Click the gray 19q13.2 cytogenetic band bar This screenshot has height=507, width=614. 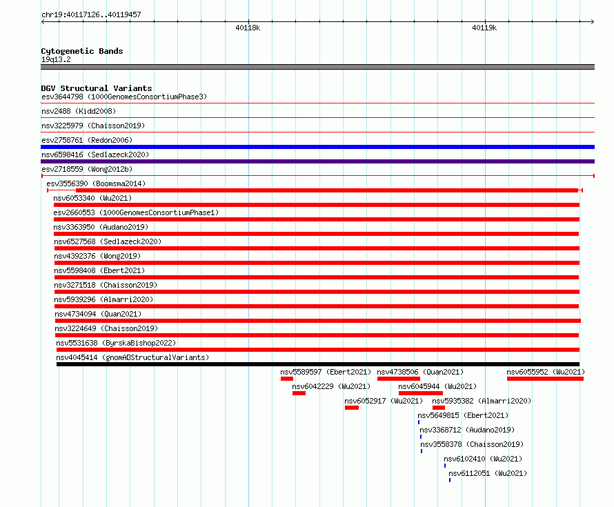pos(317,67)
